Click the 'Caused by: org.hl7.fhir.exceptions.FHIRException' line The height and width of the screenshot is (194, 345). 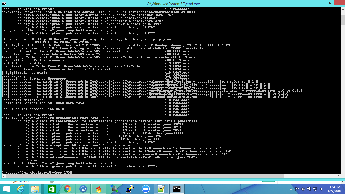(66, 145)
